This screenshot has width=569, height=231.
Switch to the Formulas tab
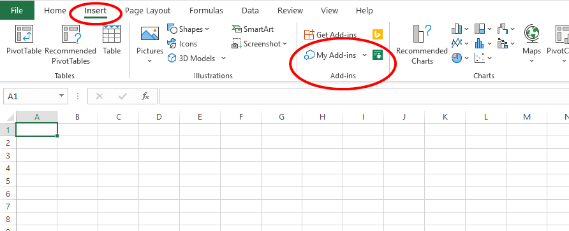[x=206, y=10]
